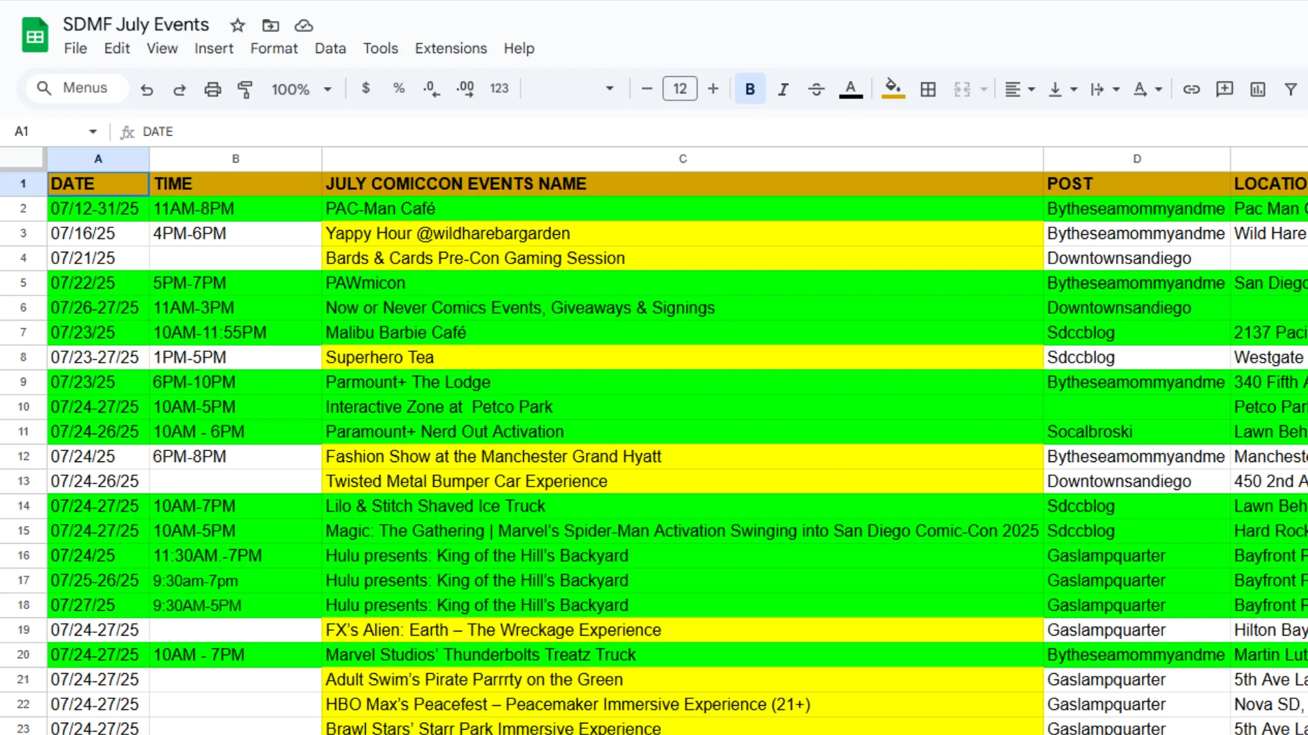The height and width of the screenshot is (735, 1308).
Task: Toggle strikethrough formatting
Action: pos(816,89)
